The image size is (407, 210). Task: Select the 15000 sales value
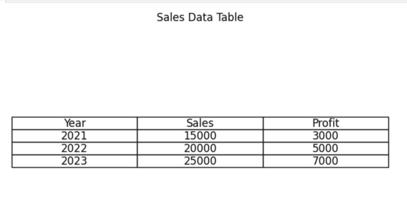coord(200,136)
